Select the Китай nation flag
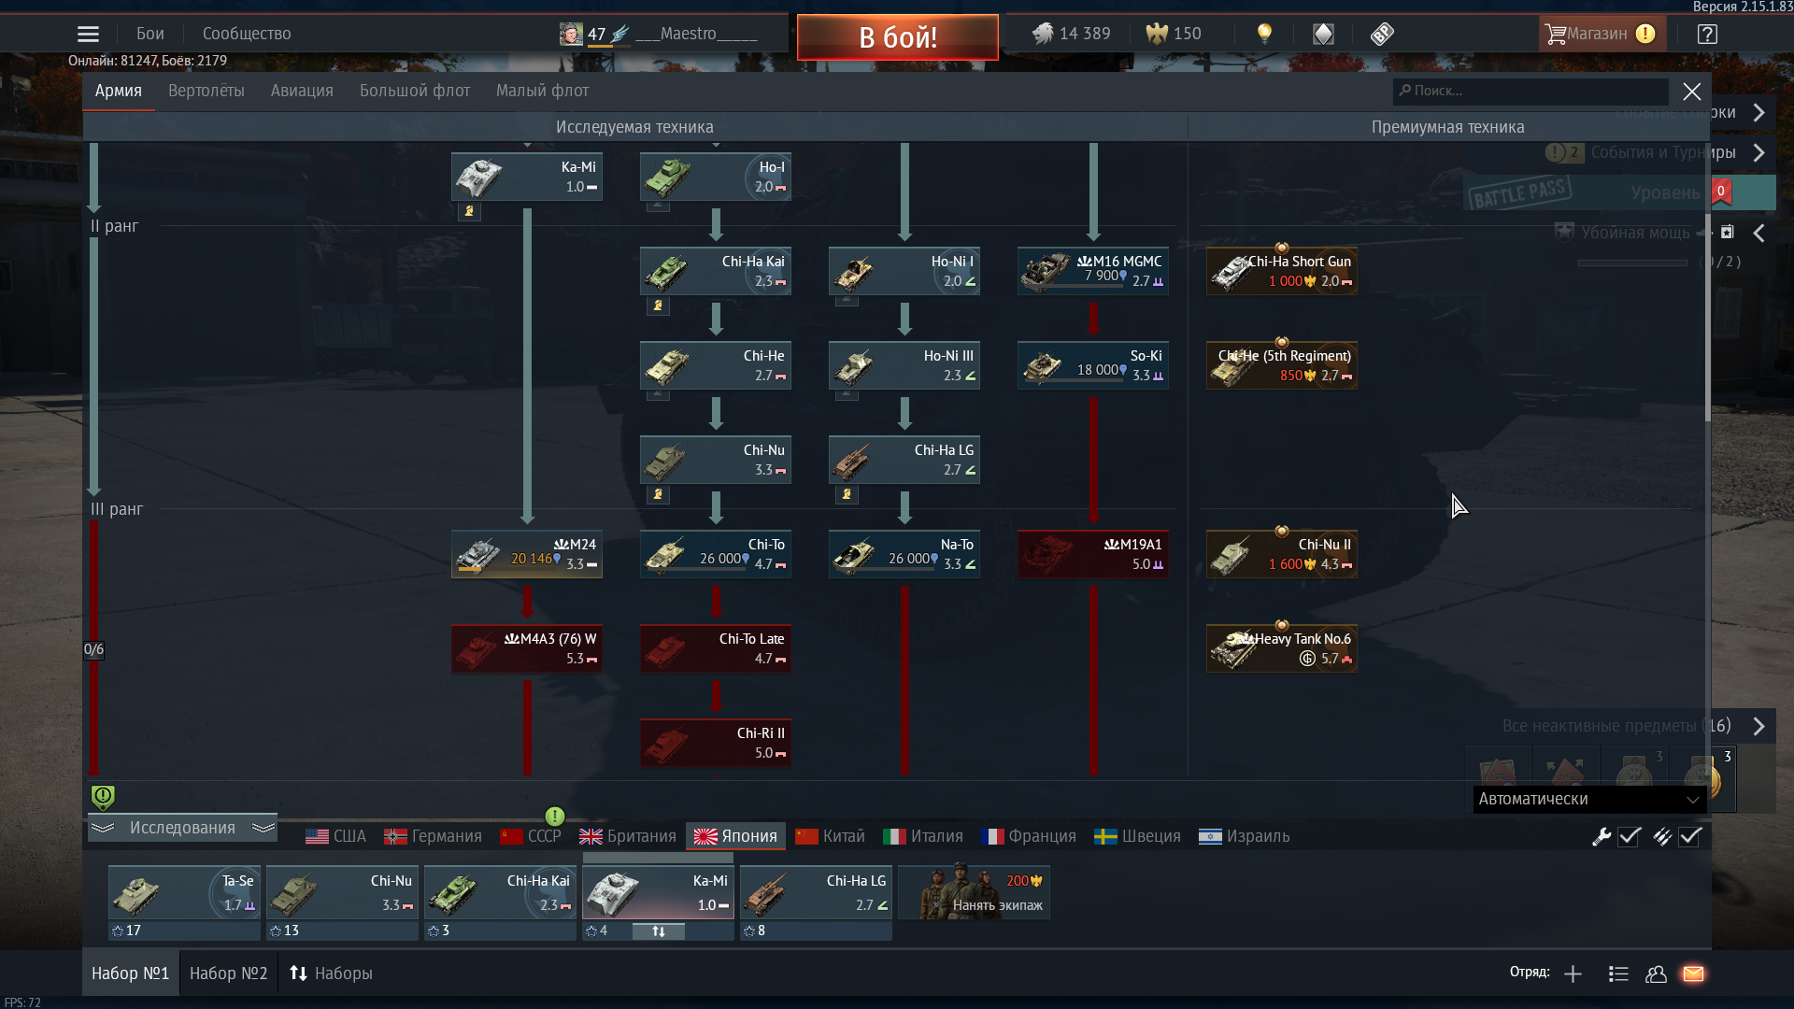The height and width of the screenshot is (1009, 1794). point(830,836)
